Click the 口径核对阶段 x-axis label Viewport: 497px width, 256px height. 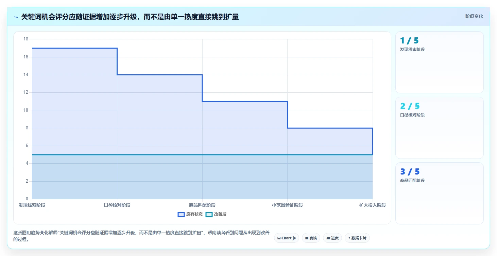(x=117, y=205)
